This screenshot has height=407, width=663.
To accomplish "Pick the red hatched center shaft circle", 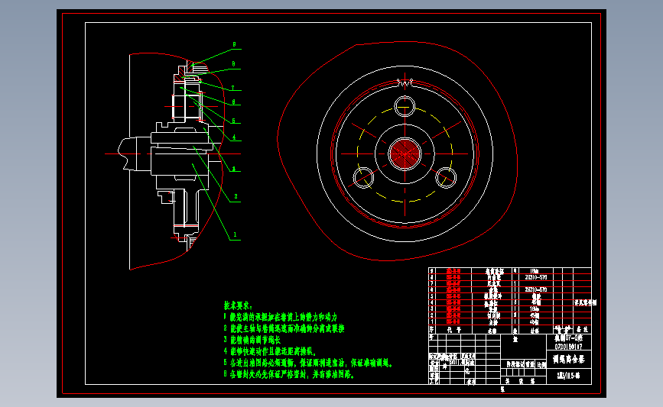I will (405, 153).
